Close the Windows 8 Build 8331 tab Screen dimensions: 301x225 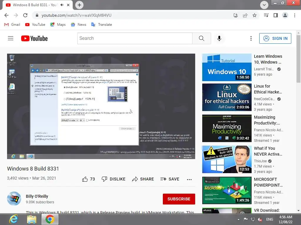click(x=68, y=5)
